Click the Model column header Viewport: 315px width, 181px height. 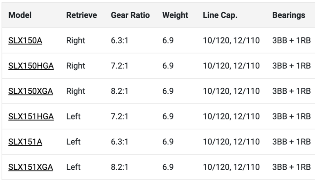click(x=20, y=15)
